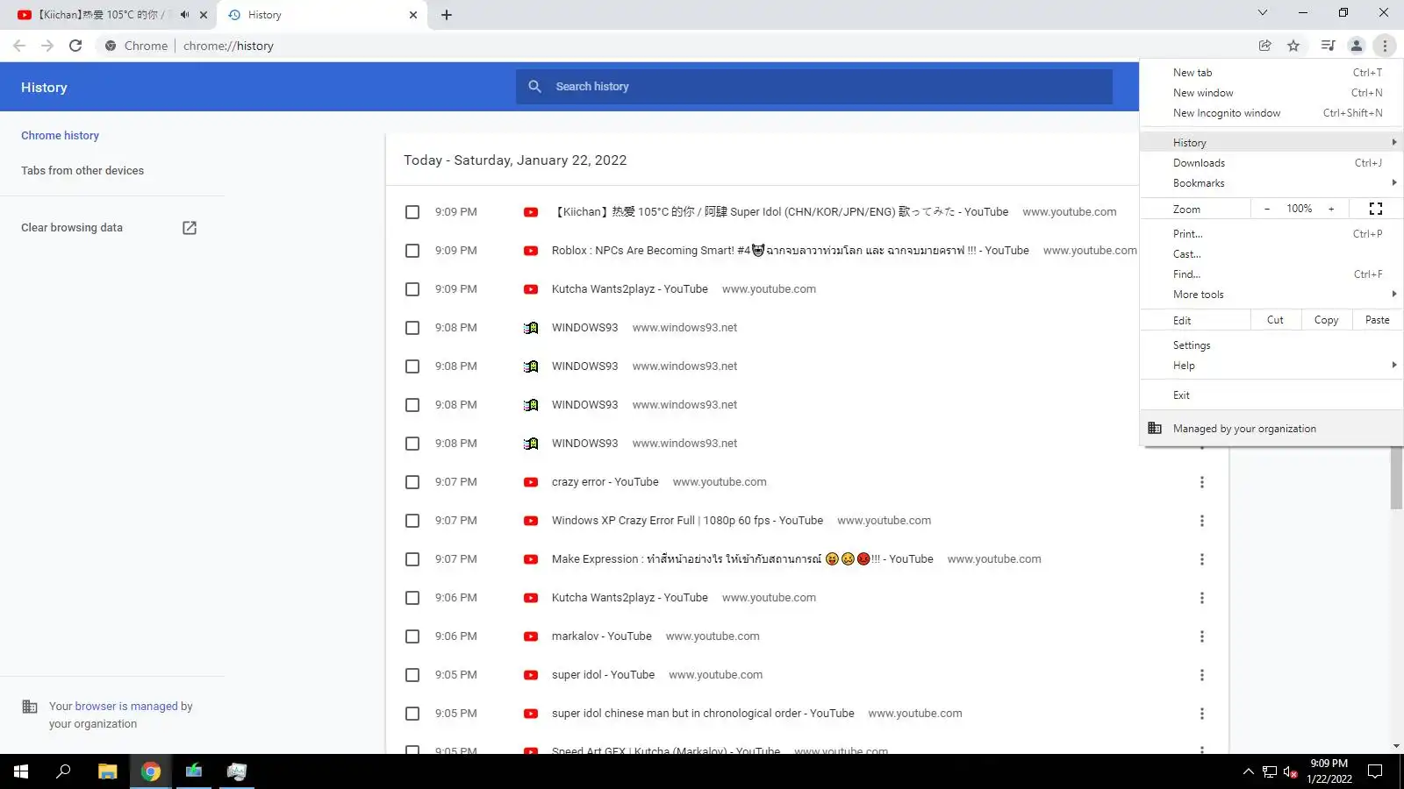
Task: Check the Windows XP Crazy Error entry
Action: click(x=412, y=521)
